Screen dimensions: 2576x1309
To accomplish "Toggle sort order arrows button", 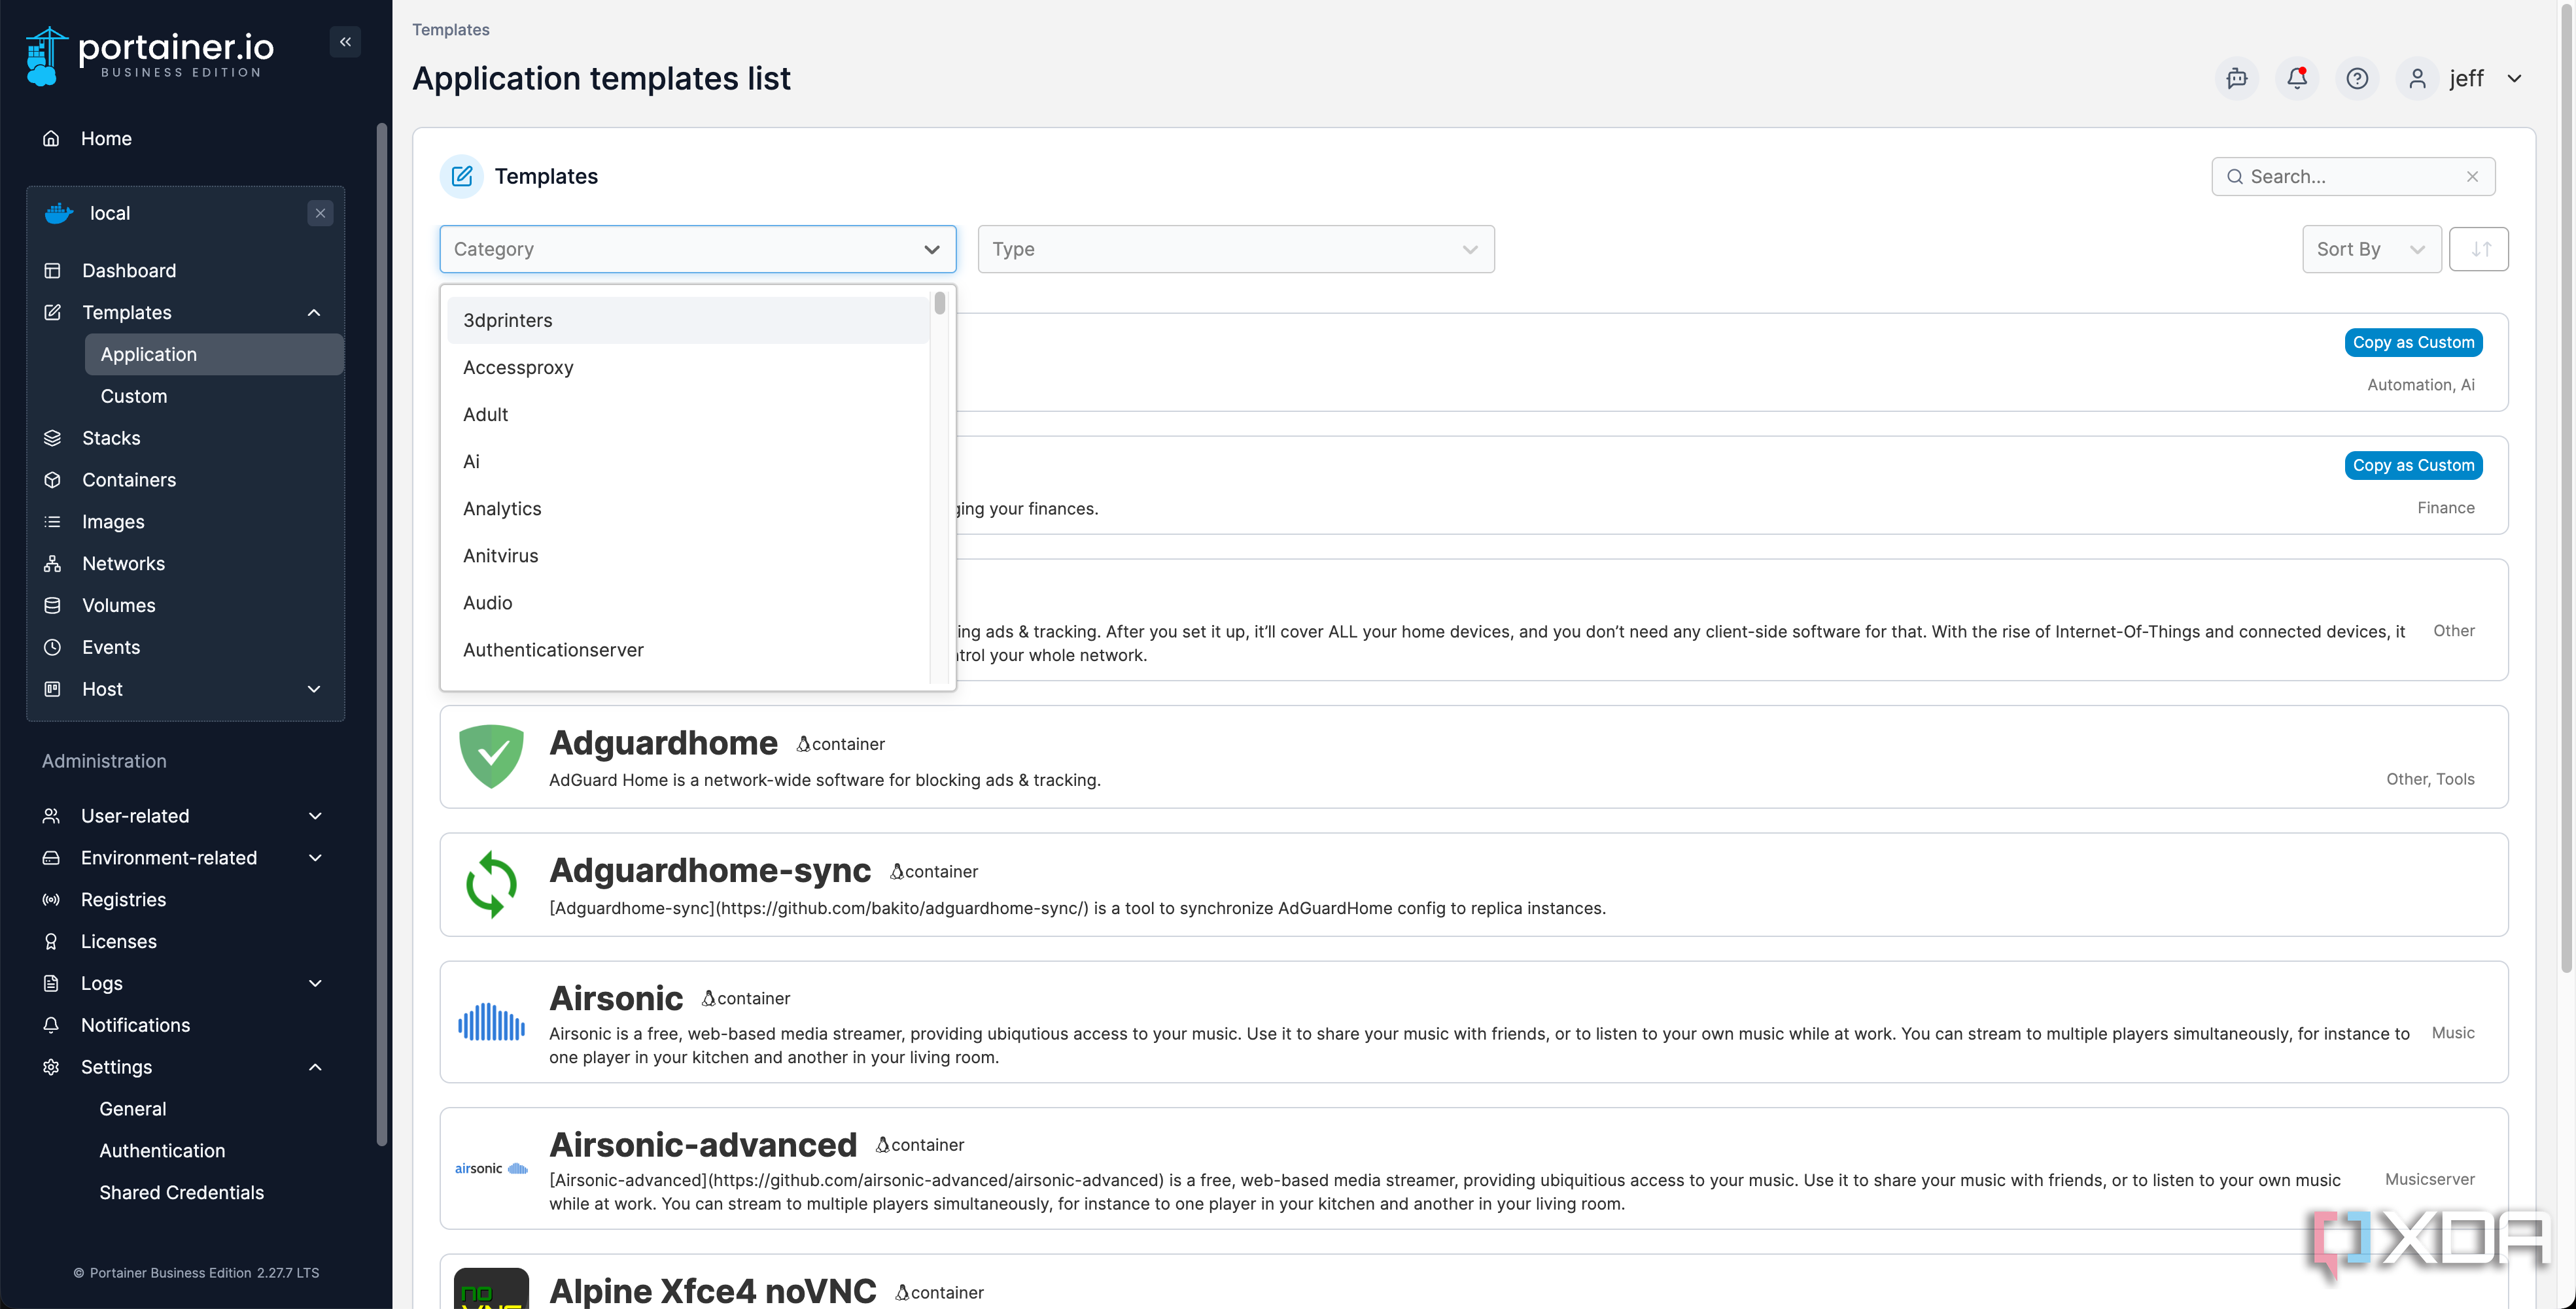I will [x=2479, y=249].
